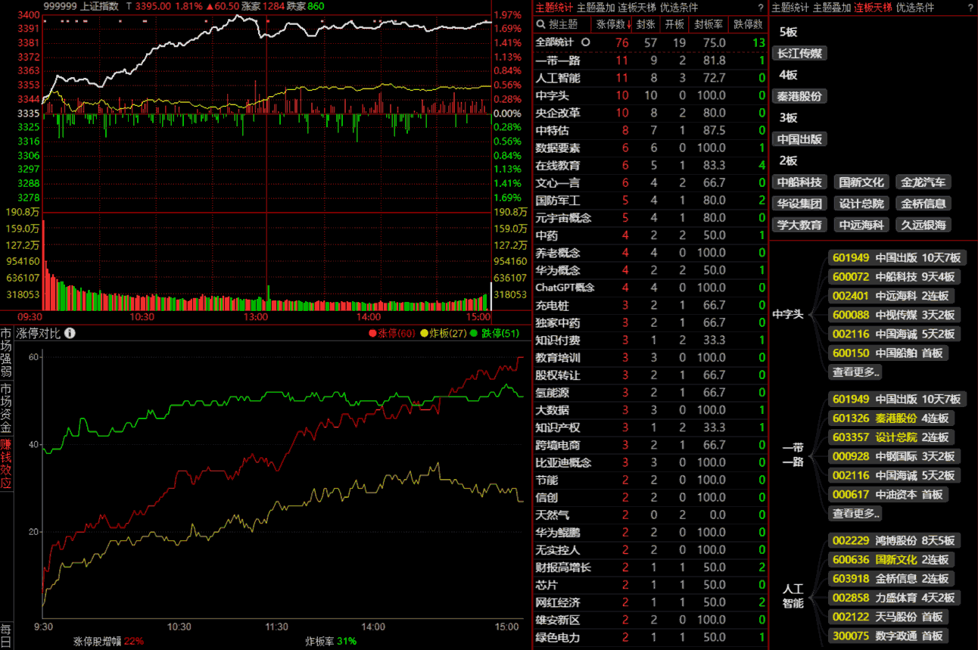Select the 市场资金 side tab
The height and width of the screenshot is (650, 978).
[6, 408]
